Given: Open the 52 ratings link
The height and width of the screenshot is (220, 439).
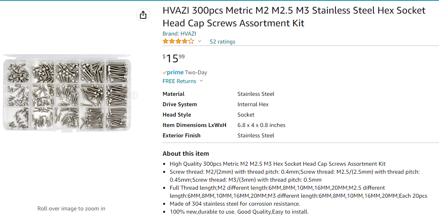Looking at the screenshot, I should pos(222,42).
